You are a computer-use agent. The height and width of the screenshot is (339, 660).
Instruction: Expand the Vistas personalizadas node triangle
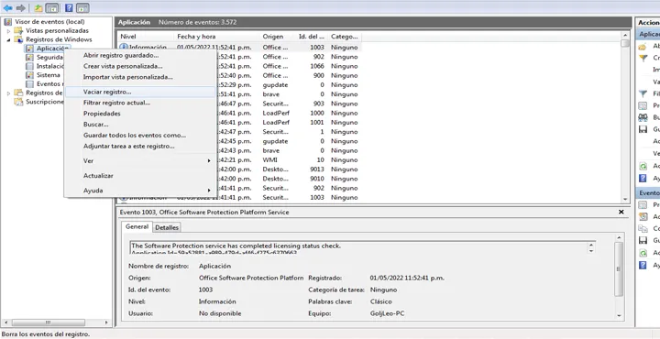[x=9, y=31]
